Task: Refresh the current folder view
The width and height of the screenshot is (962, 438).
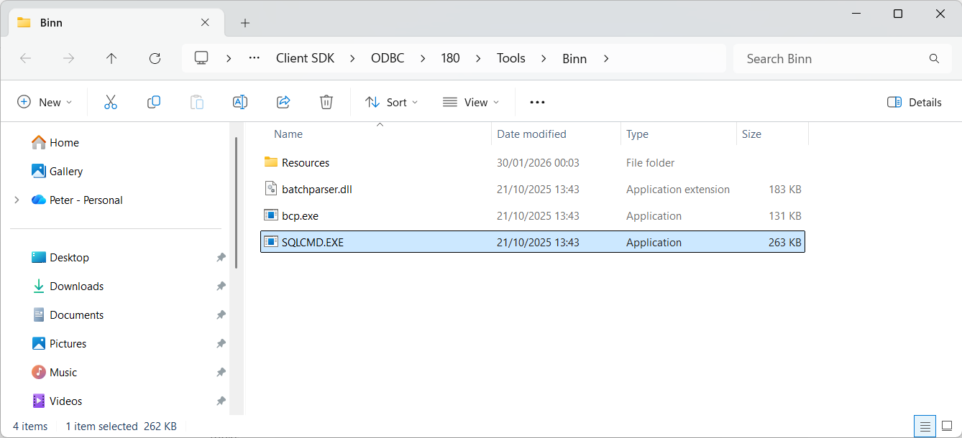Action: (155, 58)
